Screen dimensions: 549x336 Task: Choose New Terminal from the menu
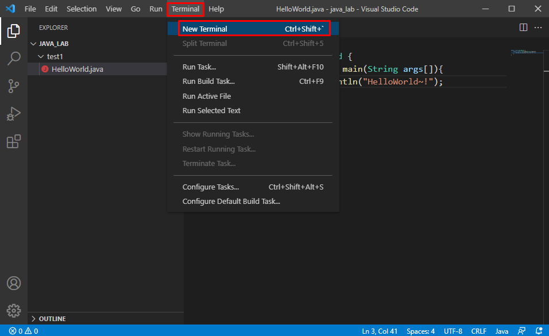pyautogui.click(x=253, y=29)
